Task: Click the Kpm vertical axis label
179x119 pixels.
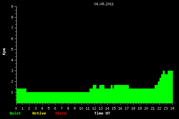Action: 4,52
